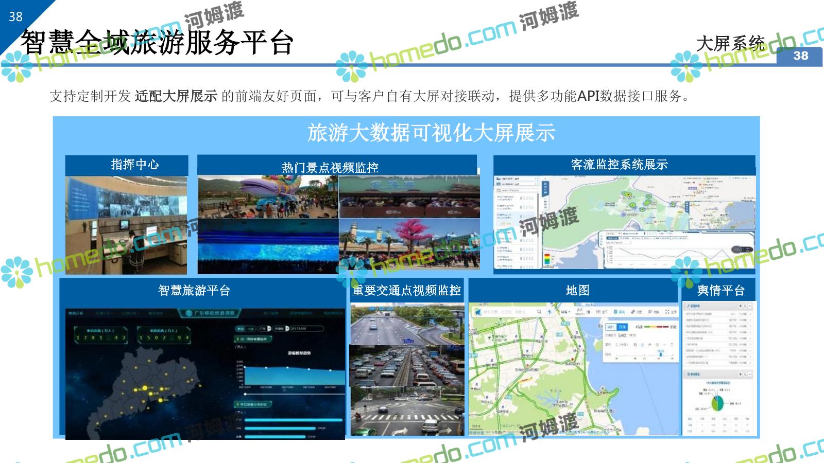Open the city dropdown in map toolbar
The image size is (824, 463).
(565, 312)
